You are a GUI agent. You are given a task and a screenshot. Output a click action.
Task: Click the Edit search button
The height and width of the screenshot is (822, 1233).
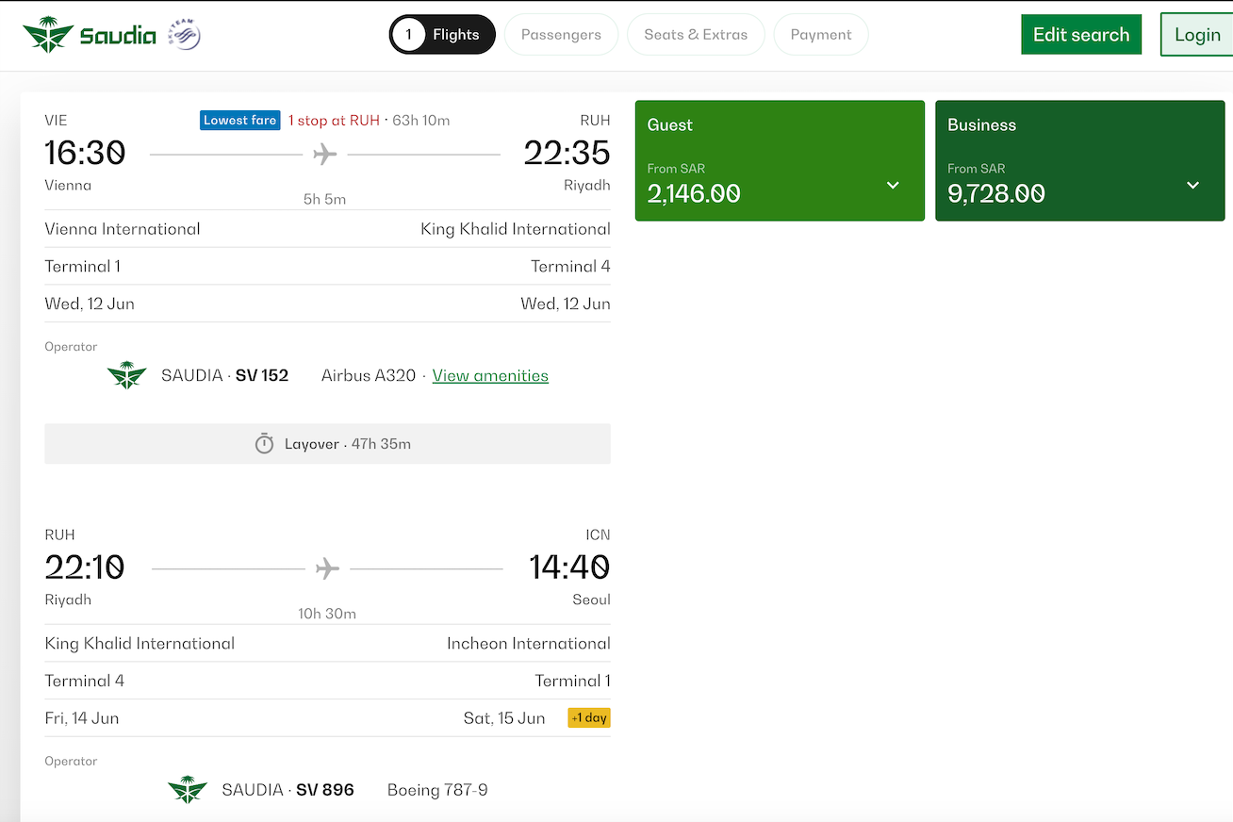[1081, 35]
